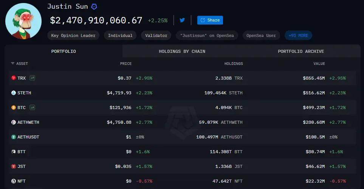This screenshot has width=364, height=189.
Task: Open the BTC price chart icon
Action: (x=33, y=108)
